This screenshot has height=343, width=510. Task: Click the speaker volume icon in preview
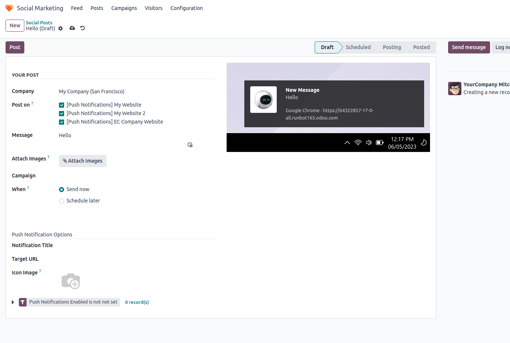pyautogui.click(x=369, y=142)
